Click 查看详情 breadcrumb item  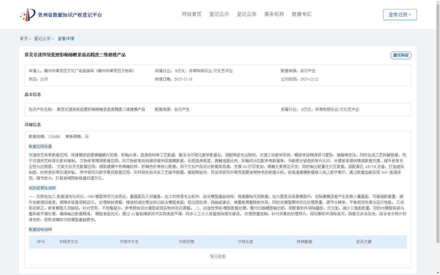point(66,38)
